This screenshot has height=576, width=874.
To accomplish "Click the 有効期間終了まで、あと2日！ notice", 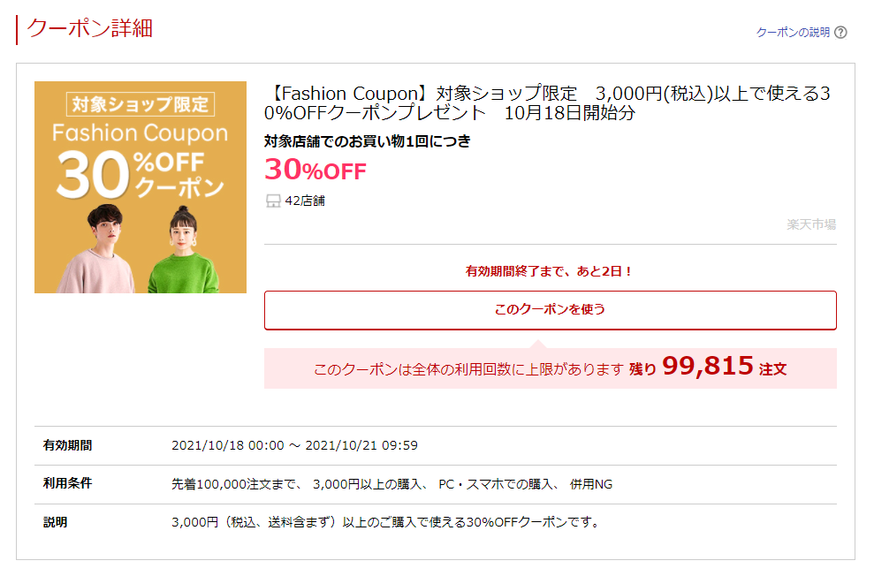I will click(550, 271).
